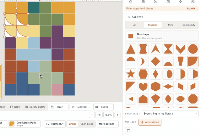Select the highlighted quarter-circle Drunkard's Path shape

(193, 61)
